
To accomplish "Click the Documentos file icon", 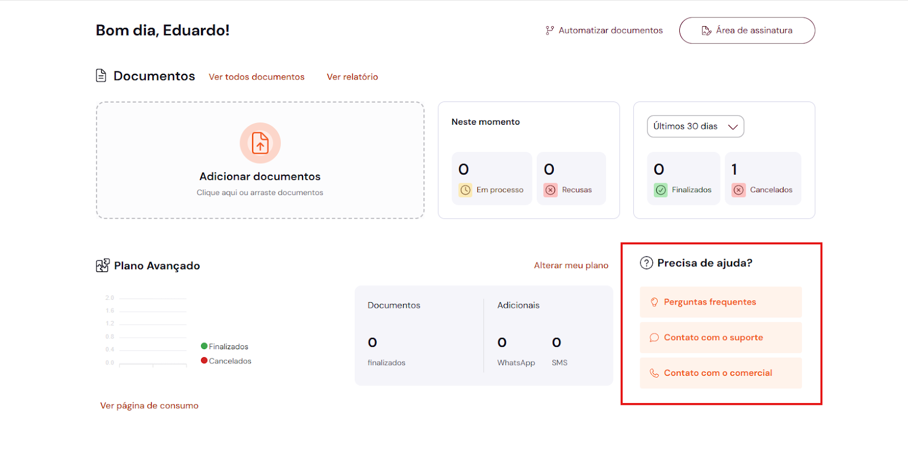I will (x=101, y=75).
